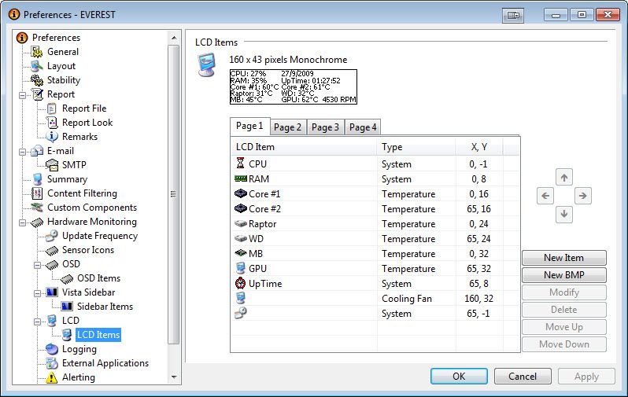Click the Custom Components card icon
This screenshot has width=628, height=397.
pos(37,208)
